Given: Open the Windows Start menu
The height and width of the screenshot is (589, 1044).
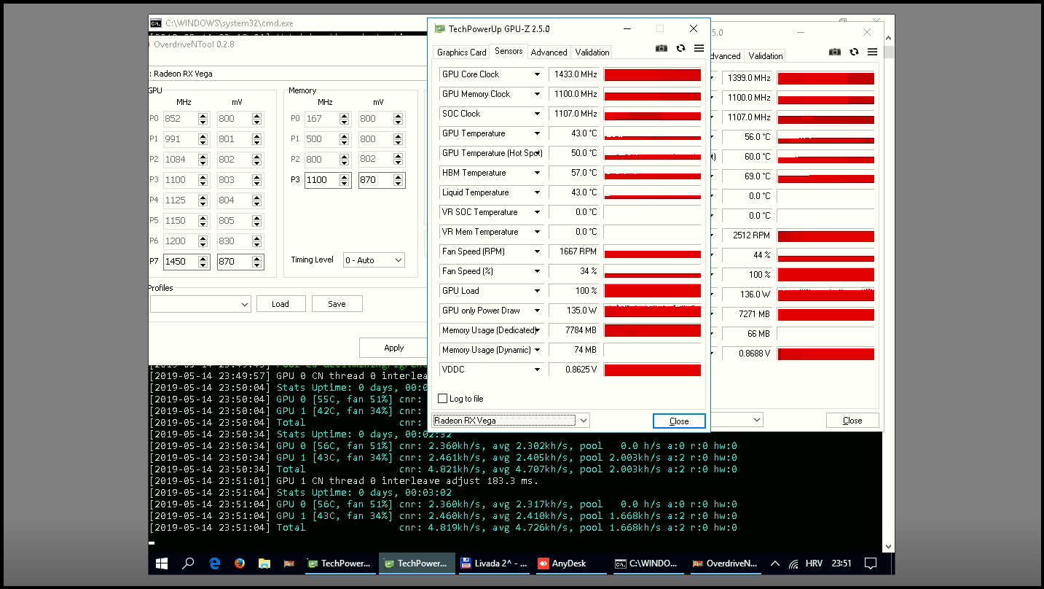Looking at the screenshot, I should click(x=161, y=563).
